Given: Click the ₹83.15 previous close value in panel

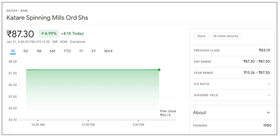Looking at the screenshot, I should [x=264, y=50].
